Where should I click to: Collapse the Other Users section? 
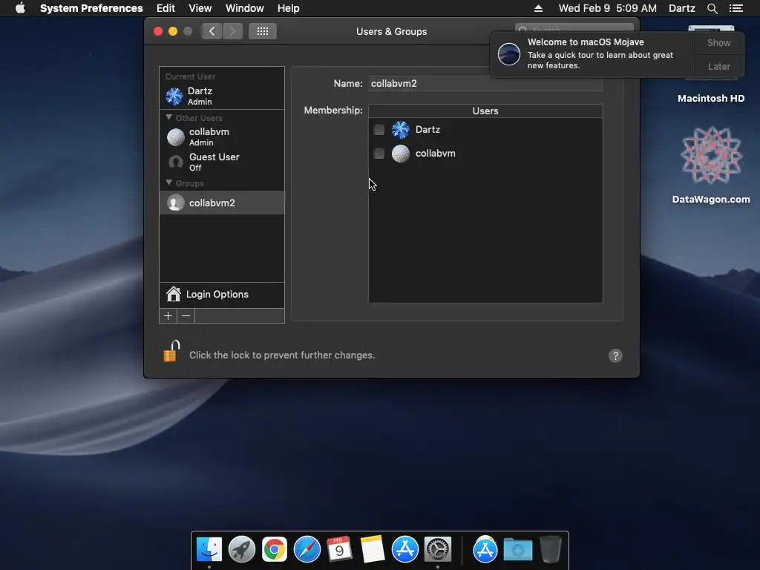pos(168,117)
